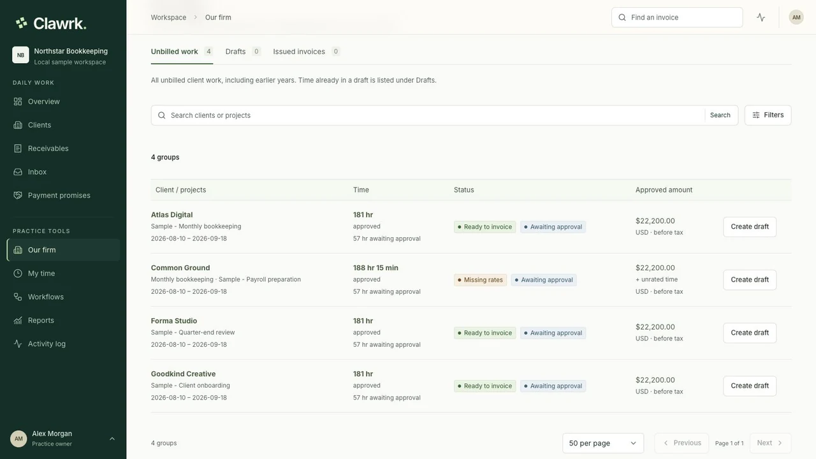The image size is (816, 459).
Task: Go to the Previous page
Action: point(681,443)
